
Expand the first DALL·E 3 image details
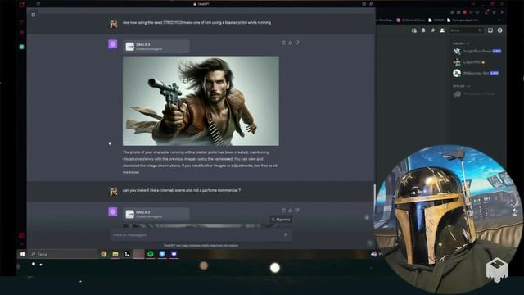click(156, 47)
